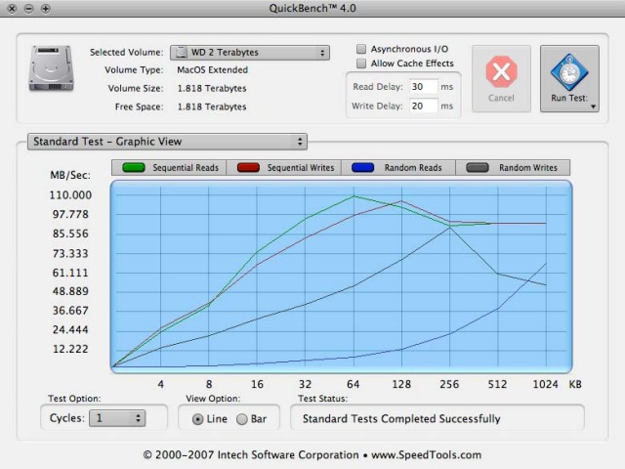Viewport: 625px width, 469px height.
Task: Click the blue Random Reads swatch
Action: (362, 167)
